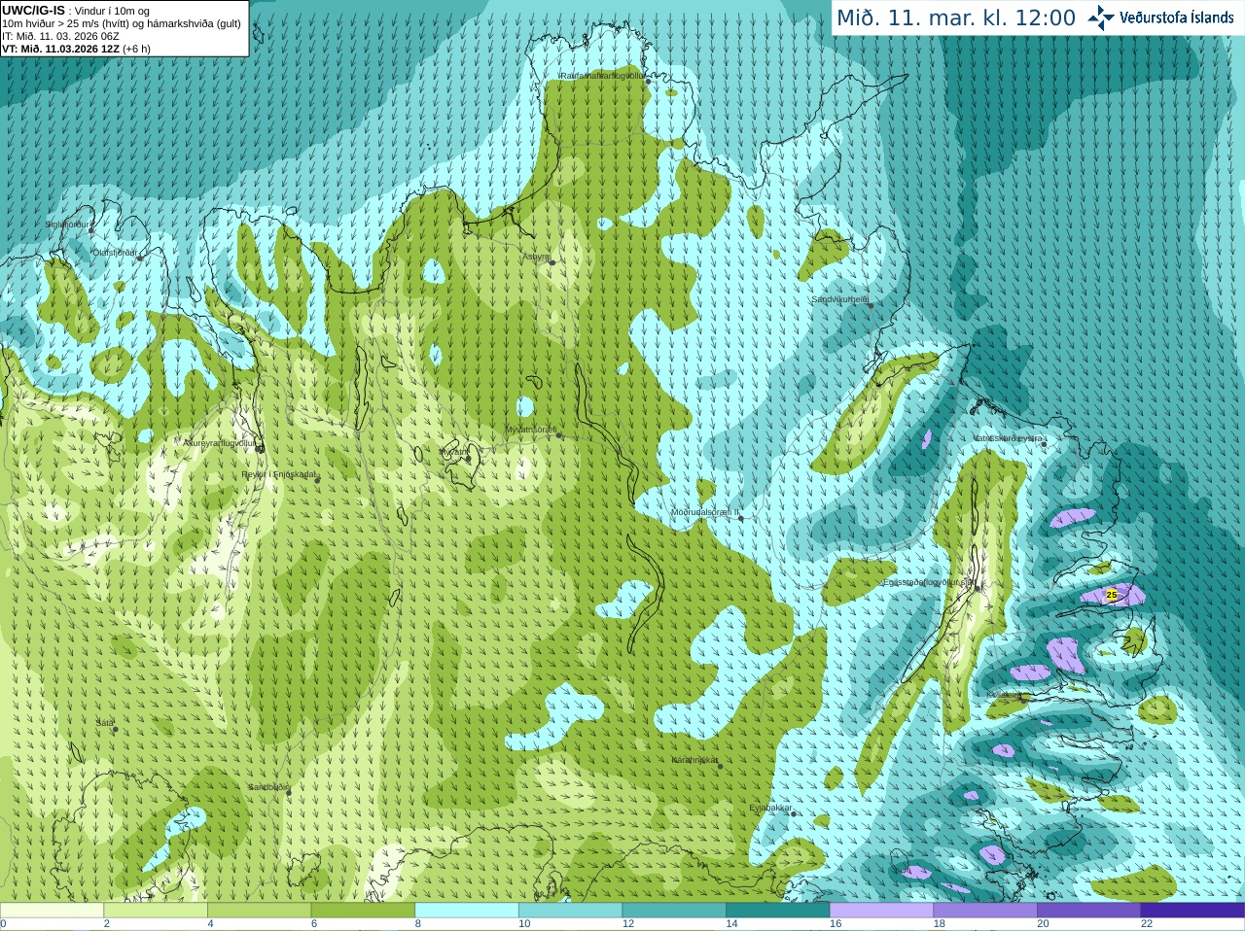Image resolution: width=1245 pixels, height=931 pixels.
Task: Select the 10–12 m/s legend swatch
Action: [570, 911]
